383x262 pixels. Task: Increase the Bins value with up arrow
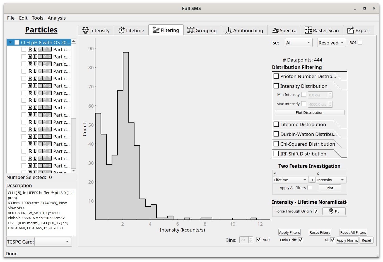pos(251,238)
